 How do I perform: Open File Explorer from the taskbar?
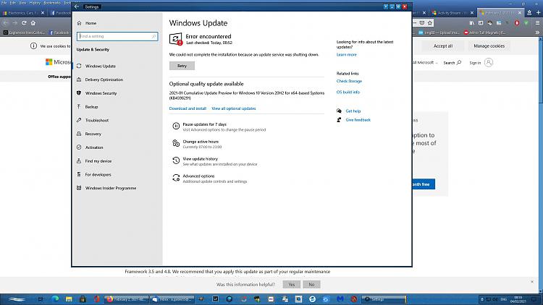click(69, 299)
